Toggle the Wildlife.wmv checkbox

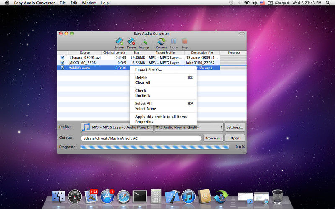coord(62,68)
